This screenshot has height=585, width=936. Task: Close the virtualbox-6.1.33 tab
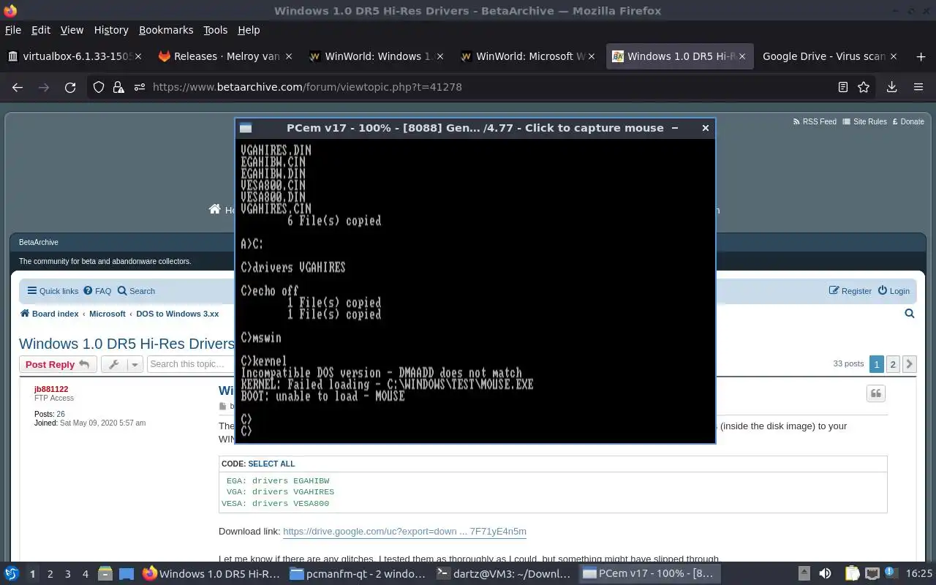pos(139,56)
